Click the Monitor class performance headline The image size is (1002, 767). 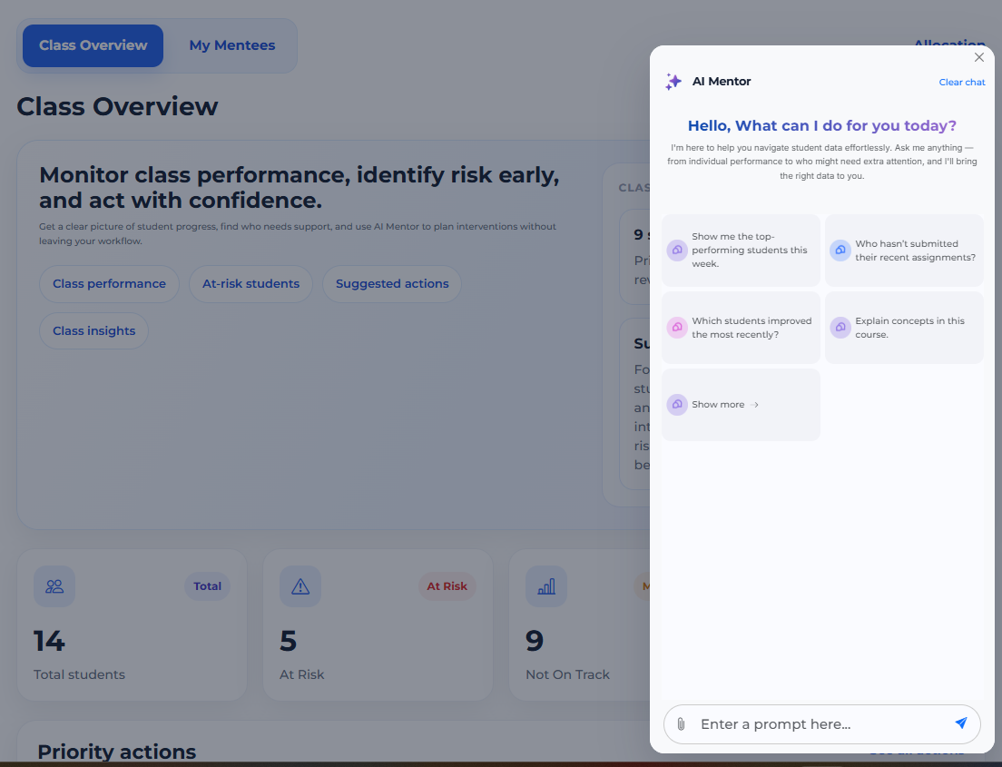click(300, 187)
